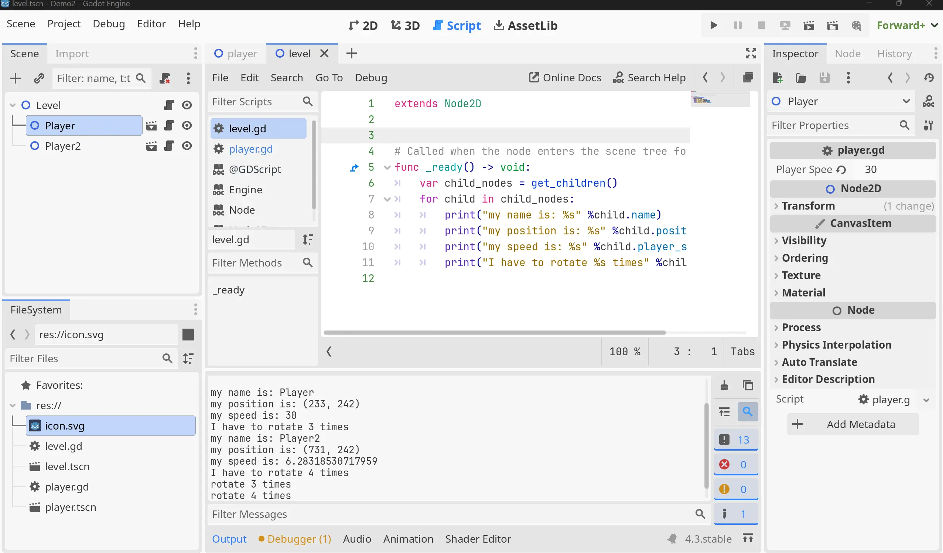
Task: Open Online Docs
Action: (565, 78)
